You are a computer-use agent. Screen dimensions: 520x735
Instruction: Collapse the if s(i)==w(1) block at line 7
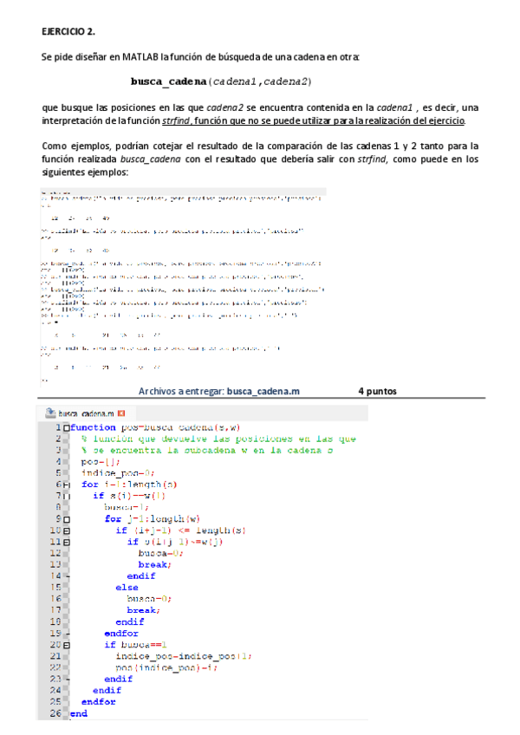coord(66,496)
